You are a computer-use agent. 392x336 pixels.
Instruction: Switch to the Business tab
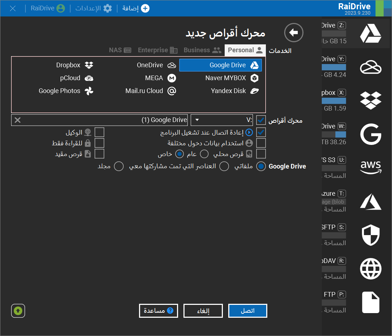click(x=202, y=50)
